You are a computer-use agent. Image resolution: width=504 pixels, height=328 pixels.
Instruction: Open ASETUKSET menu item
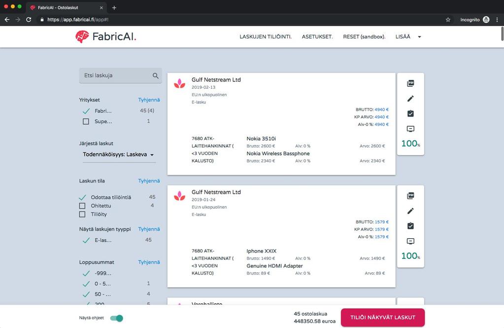tap(317, 36)
